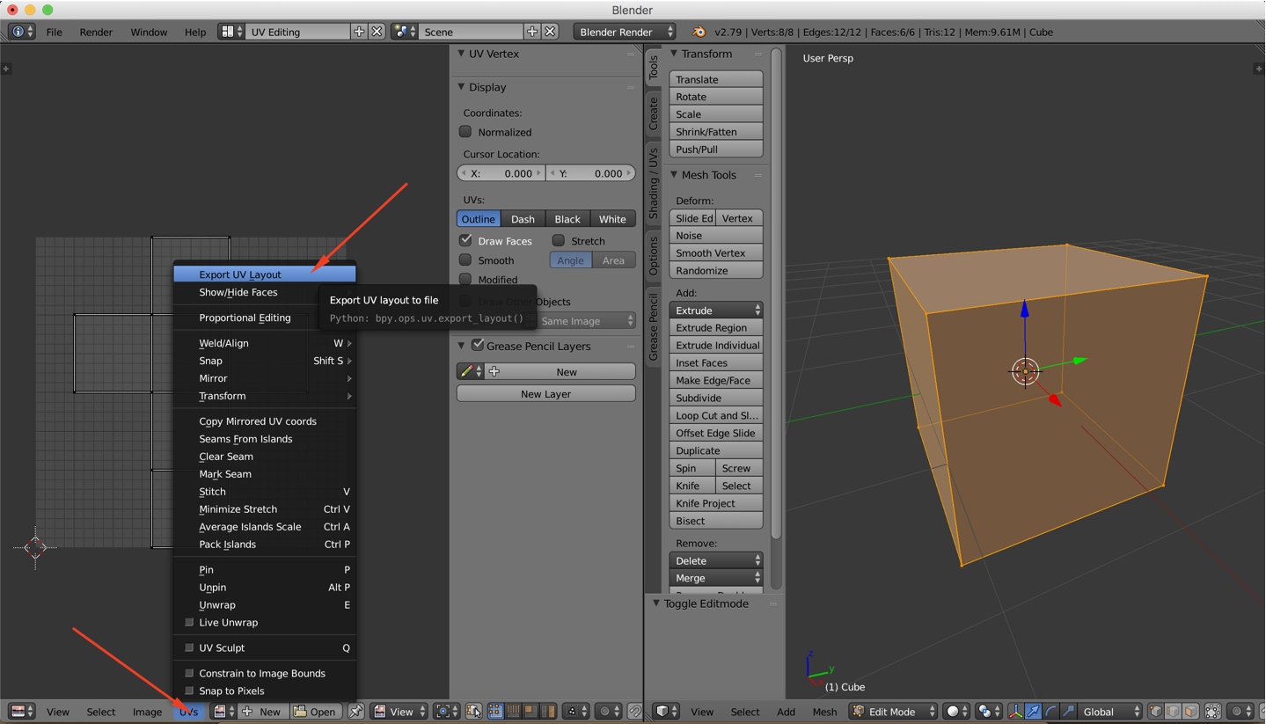
Task: Open the Render menu in the header
Action: point(96,32)
